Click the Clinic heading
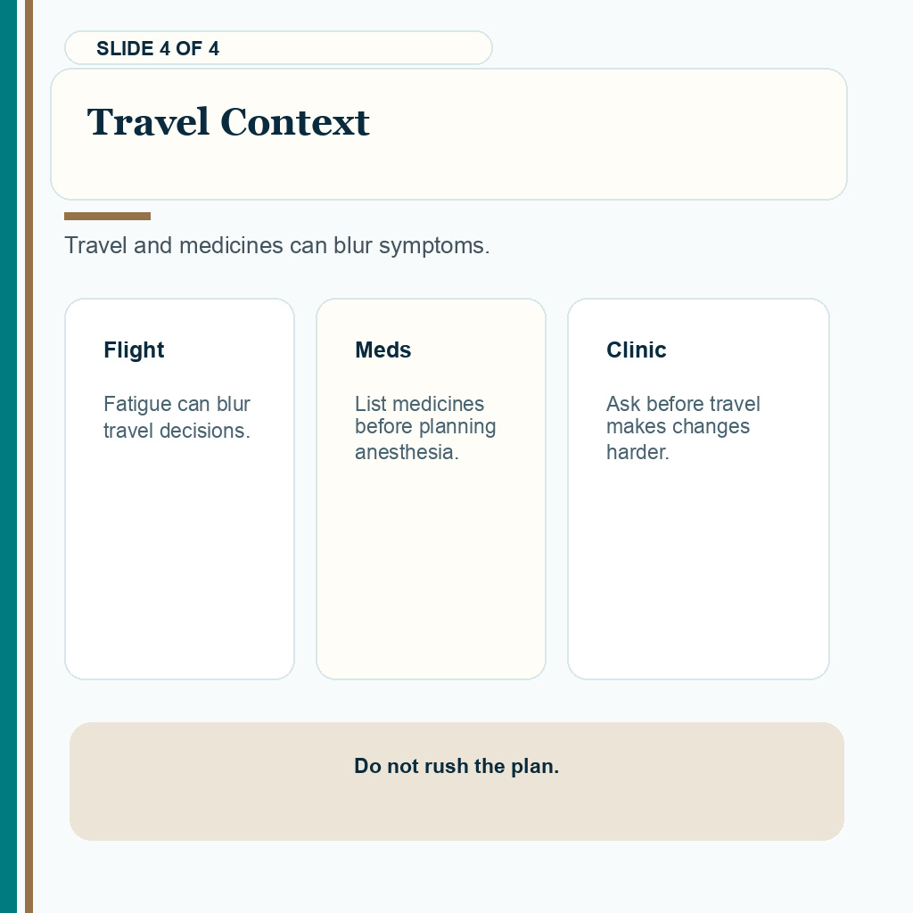Image resolution: width=913 pixels, height=913 pixels. (x=637, y=350)
